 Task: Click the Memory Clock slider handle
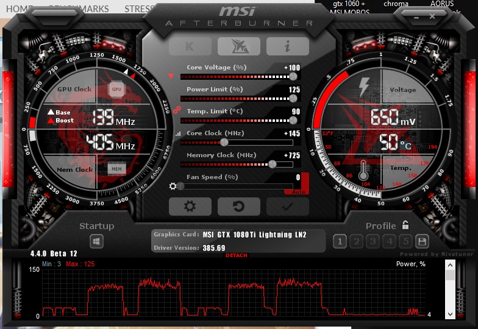tap(272, 164)
